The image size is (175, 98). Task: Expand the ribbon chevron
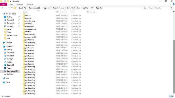coord(171,4)
